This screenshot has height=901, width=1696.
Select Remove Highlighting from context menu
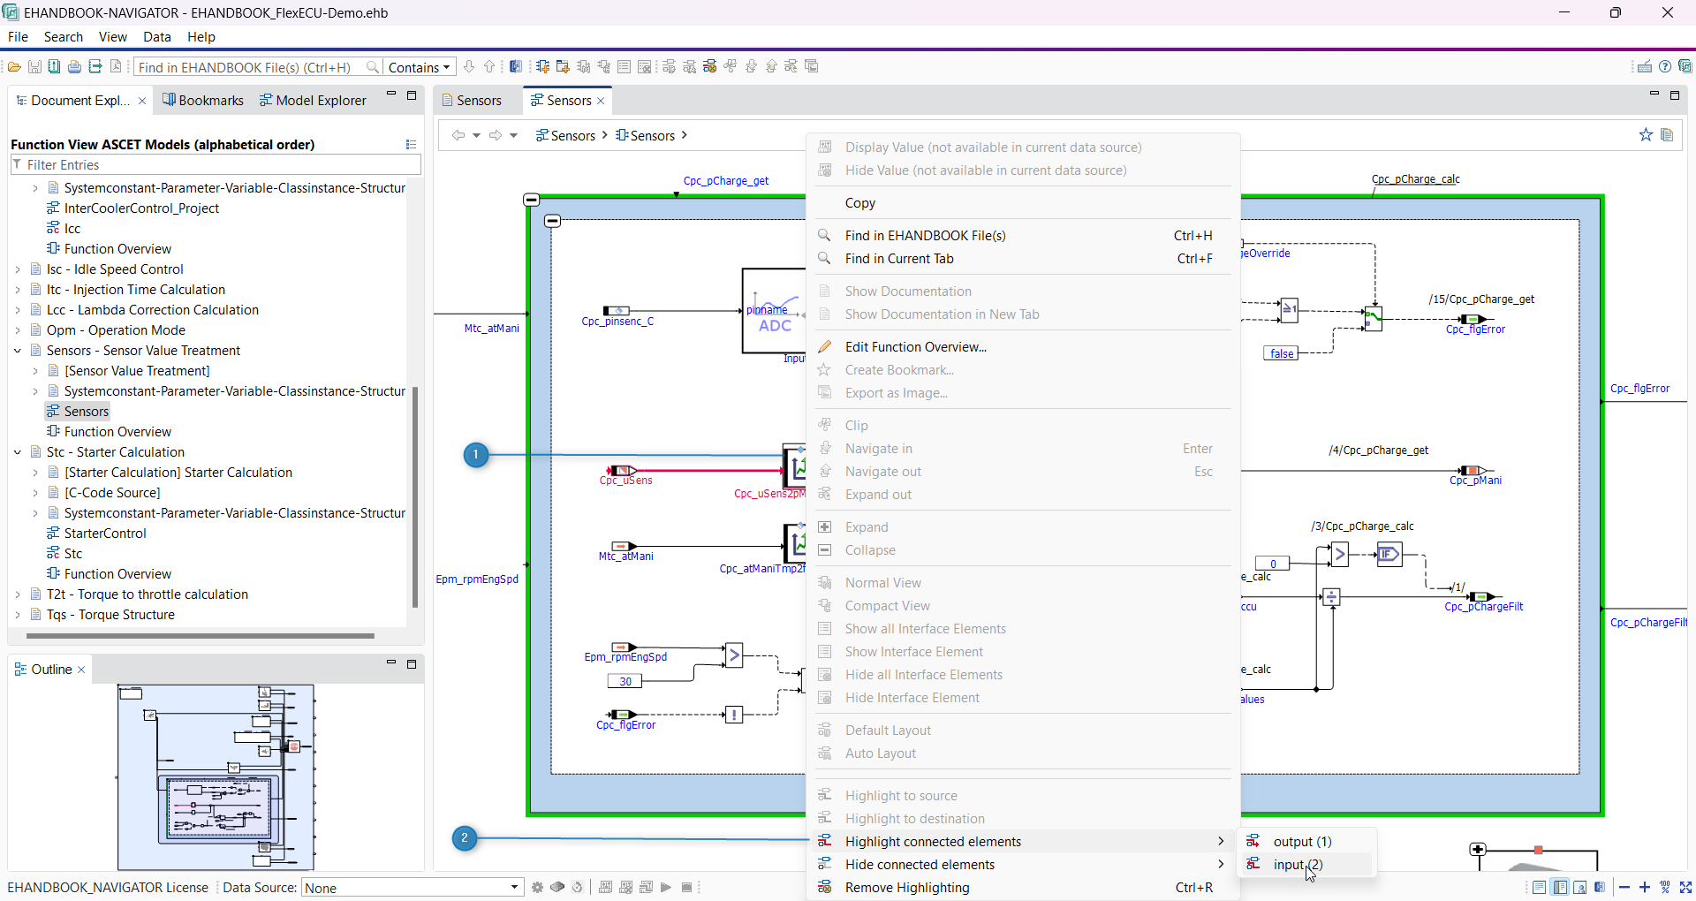coord(906,888)
